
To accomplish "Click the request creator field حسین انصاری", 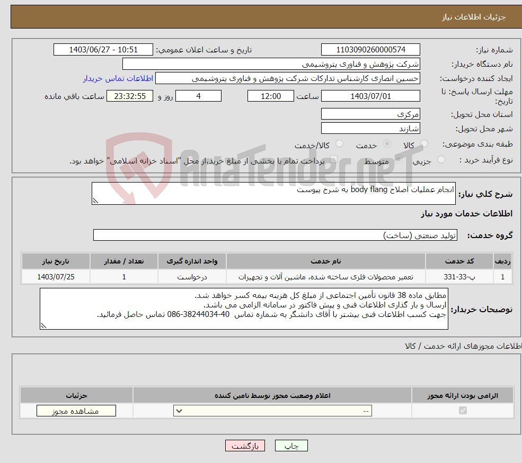I will click(x=288, y=78).
